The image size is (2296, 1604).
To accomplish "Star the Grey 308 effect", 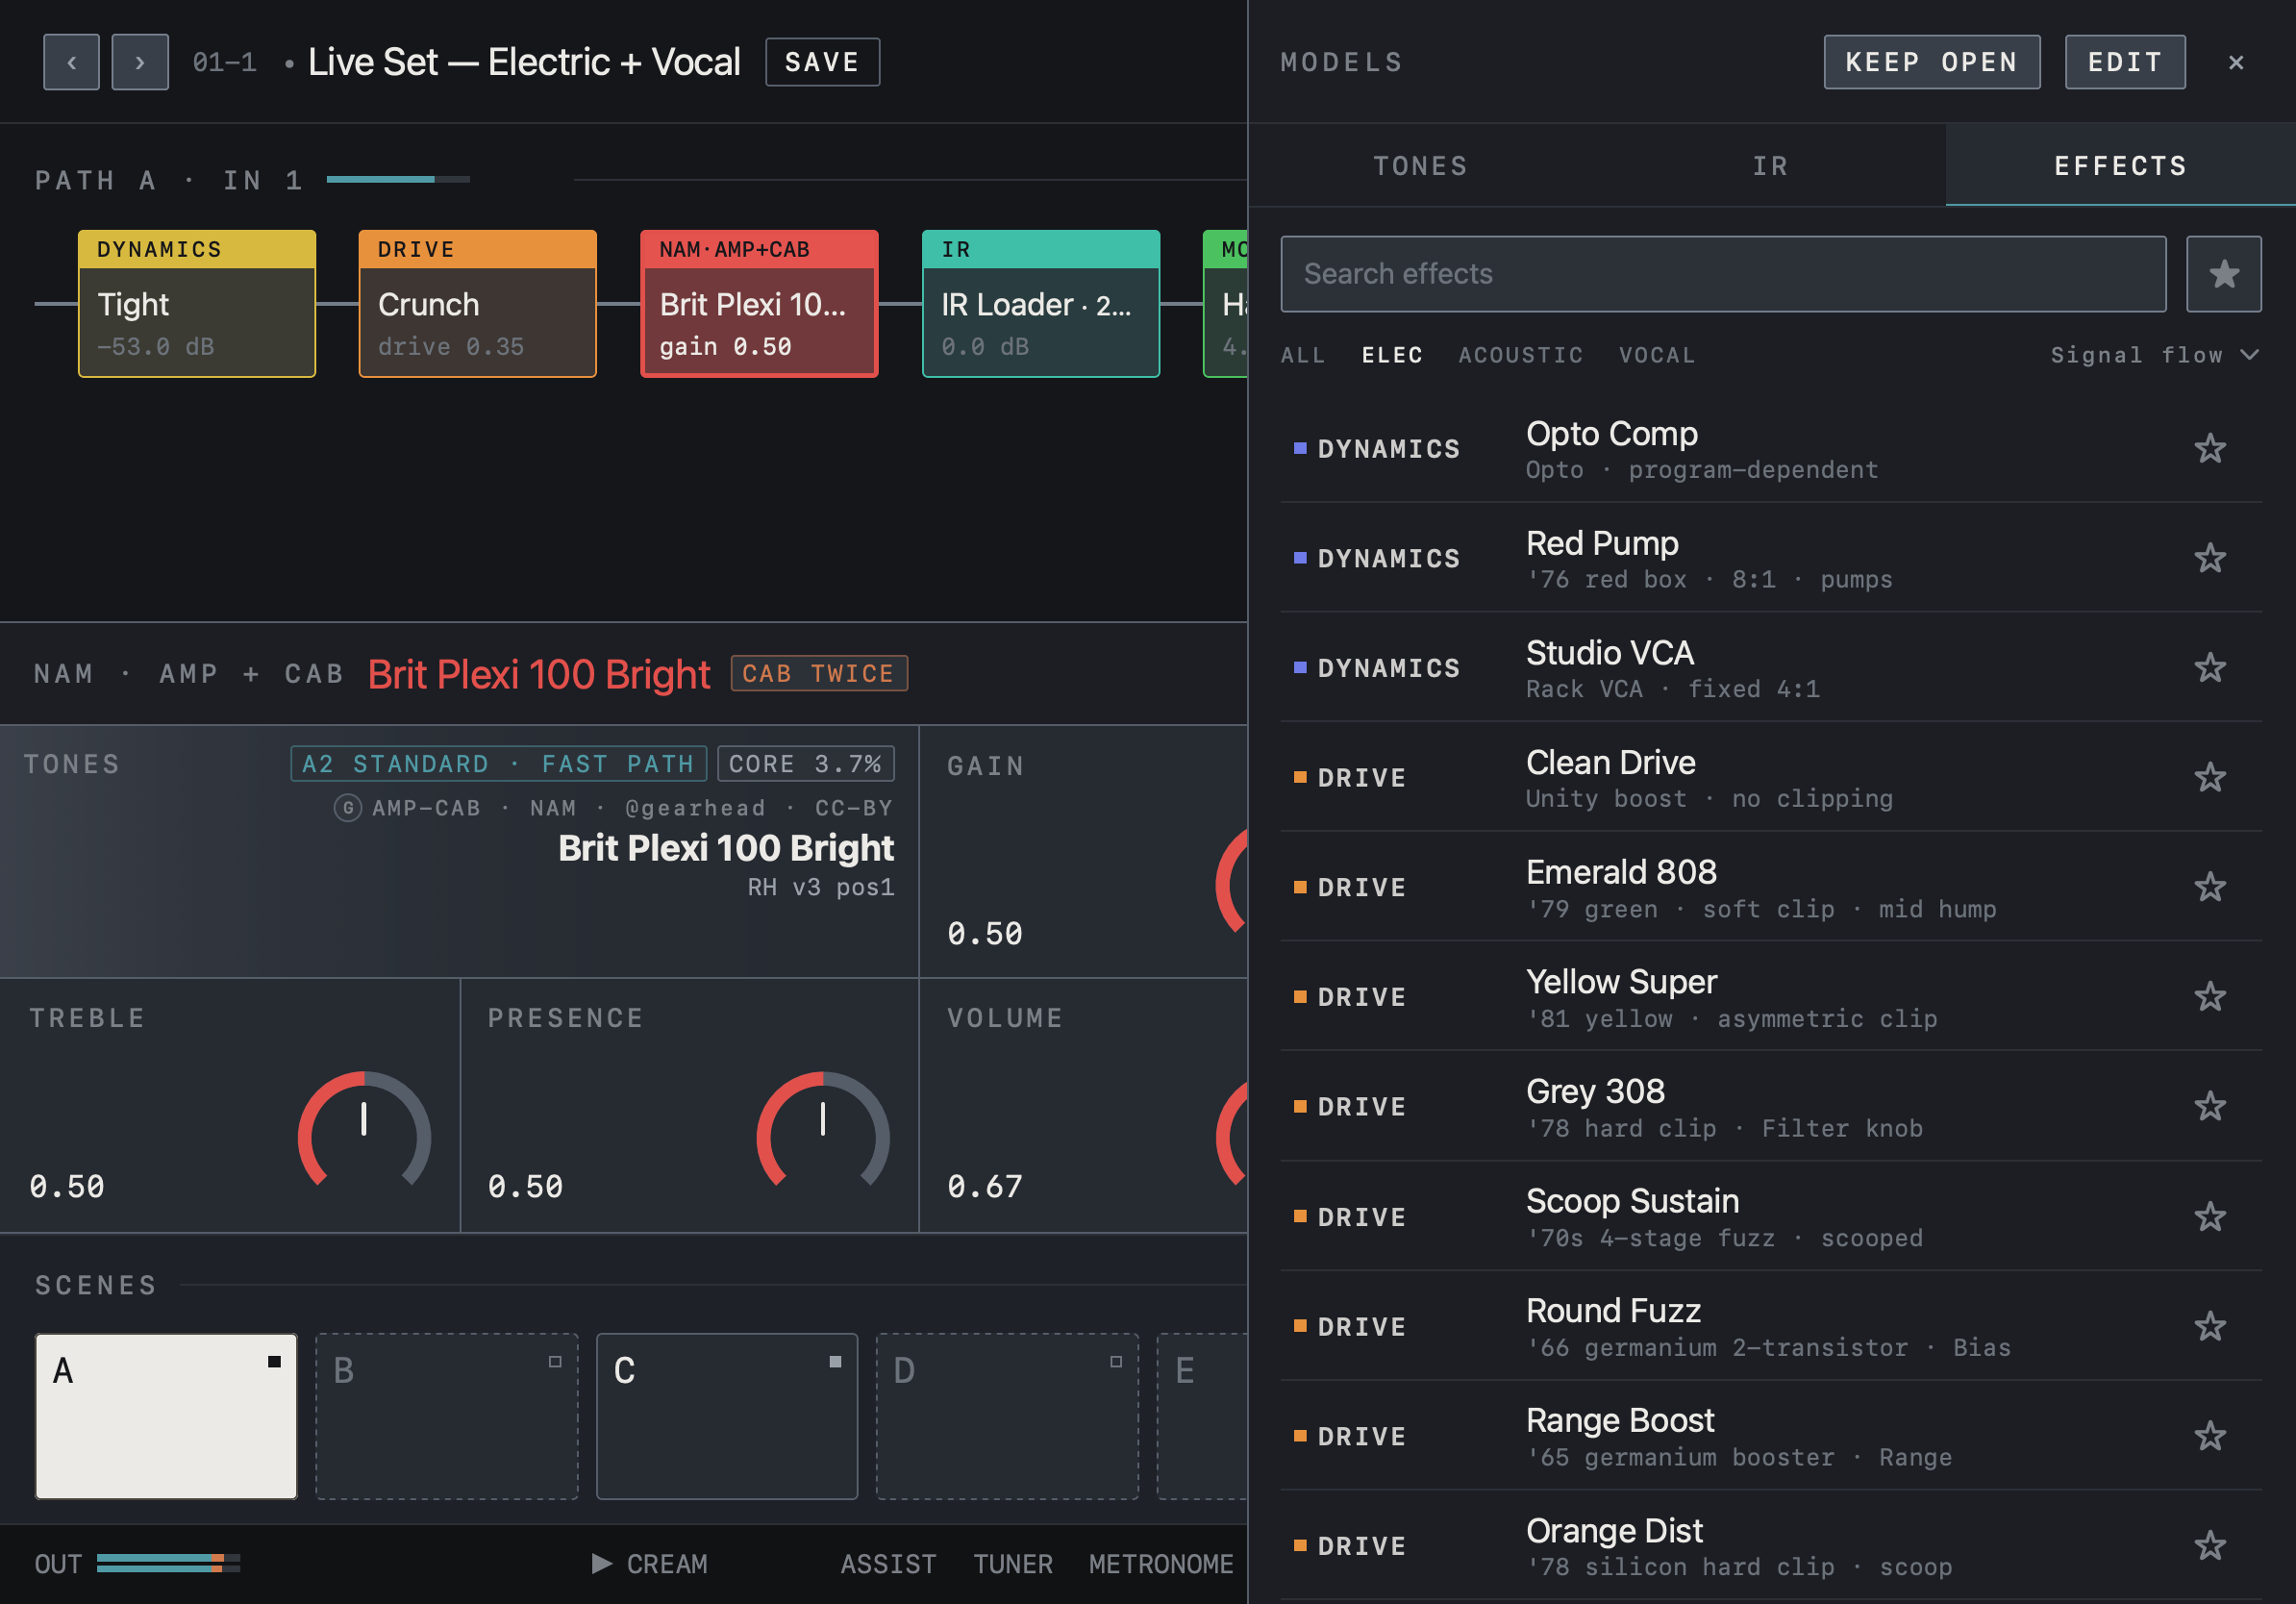I will tap(2210, 1106).
